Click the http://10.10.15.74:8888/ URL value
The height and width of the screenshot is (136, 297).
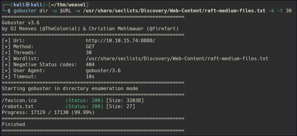120,40
